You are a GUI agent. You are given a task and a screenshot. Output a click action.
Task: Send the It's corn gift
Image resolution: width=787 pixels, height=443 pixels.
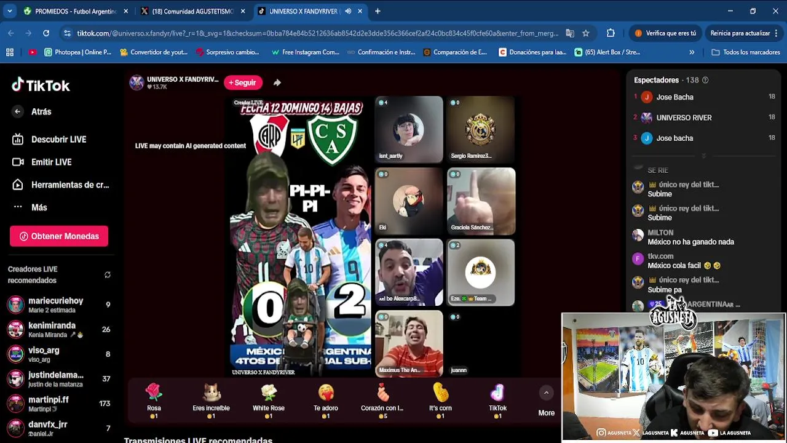point(440,401)
